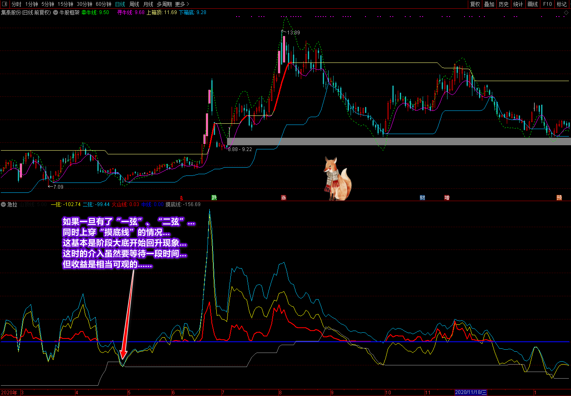Viewport: 571px width, 396px height.
Task: Open 急拉 indicator dropdown arrow
Action: click(x=3, y=204)
